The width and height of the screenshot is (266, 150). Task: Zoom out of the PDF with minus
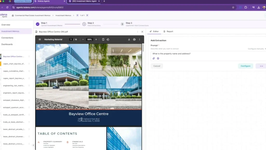83,40
